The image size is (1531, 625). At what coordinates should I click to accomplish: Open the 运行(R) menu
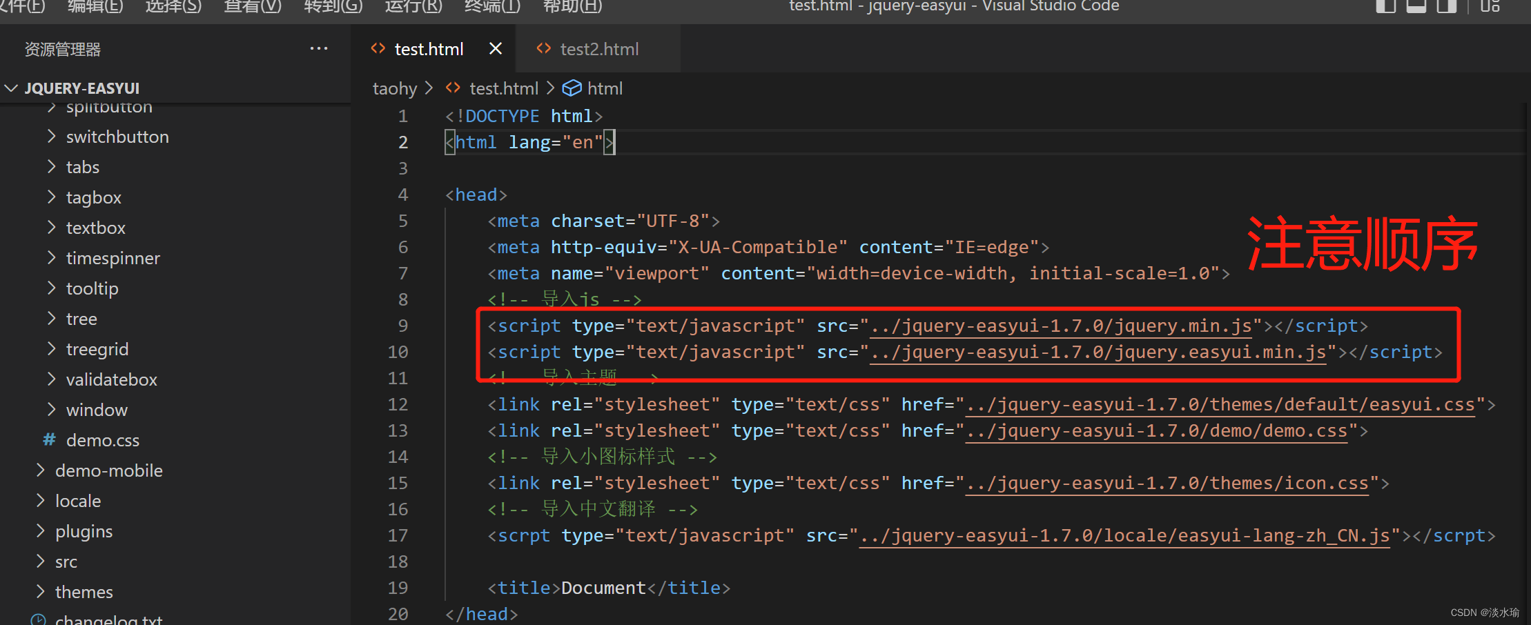(x=413, y=6)
